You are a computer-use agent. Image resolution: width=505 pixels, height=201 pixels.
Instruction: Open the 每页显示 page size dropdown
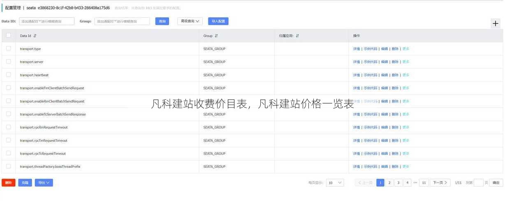335,183
